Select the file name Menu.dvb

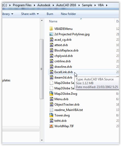[61, 99]
